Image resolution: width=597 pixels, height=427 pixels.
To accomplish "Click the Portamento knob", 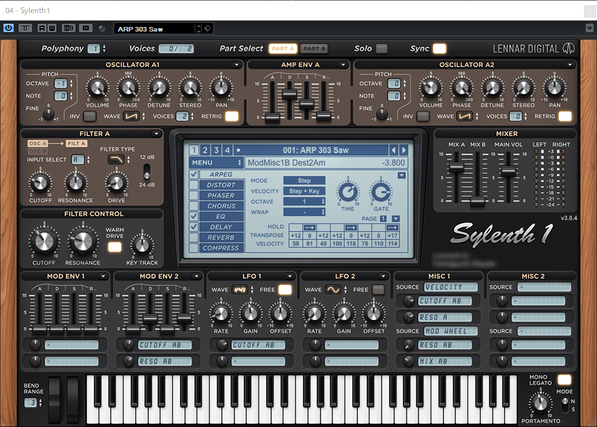I will coord(540,404).
